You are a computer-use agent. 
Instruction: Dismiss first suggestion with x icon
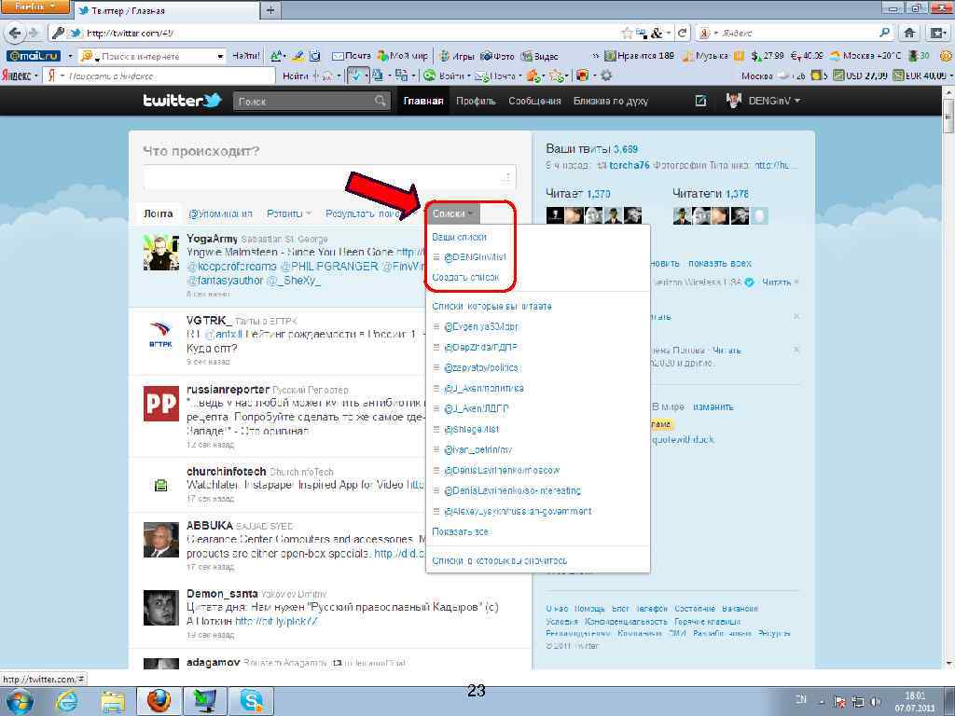tap(796, 282)
